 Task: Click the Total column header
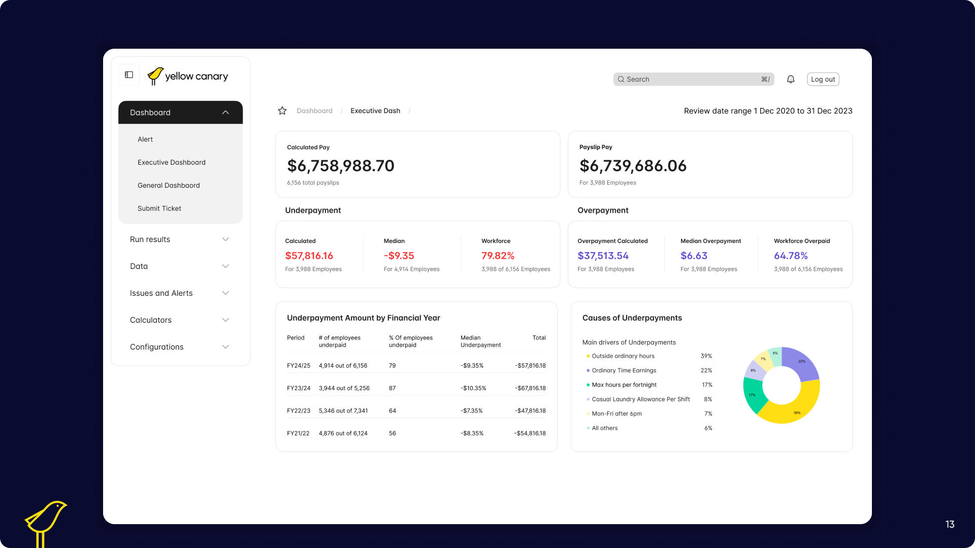coord(539,338)
